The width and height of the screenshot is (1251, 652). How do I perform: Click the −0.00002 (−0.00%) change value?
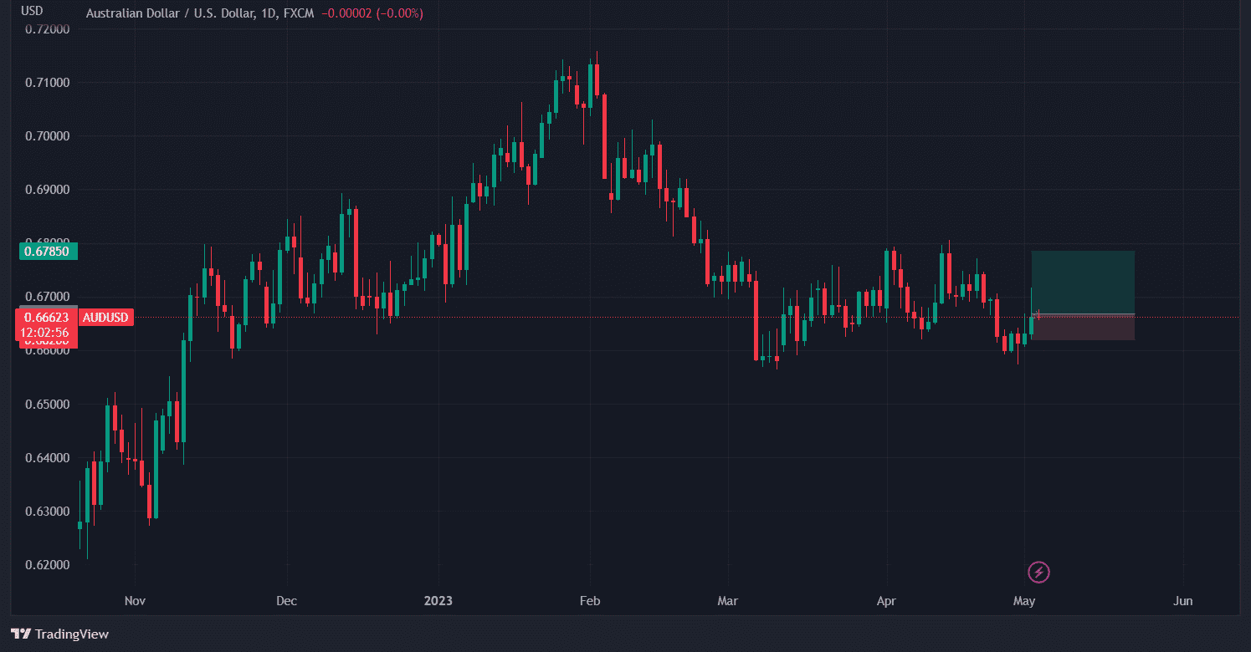click(372, 13)
